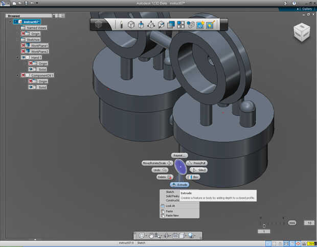Click Repeat in the marking menu
Image resolution: width=317 pixels, height=247 pixels.
tap(179, 155)
